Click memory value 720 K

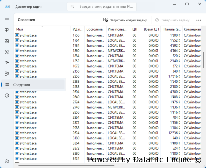pos(177,56)
